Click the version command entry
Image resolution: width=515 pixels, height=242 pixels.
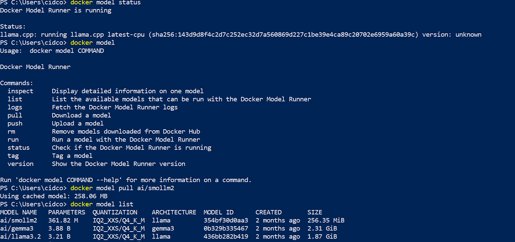[20, 163]
